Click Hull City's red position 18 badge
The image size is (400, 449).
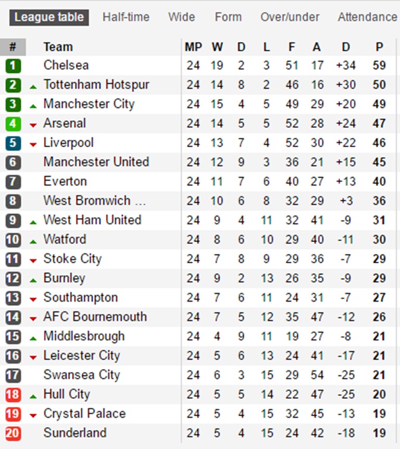pyautogui.click(x=13, y=395)
